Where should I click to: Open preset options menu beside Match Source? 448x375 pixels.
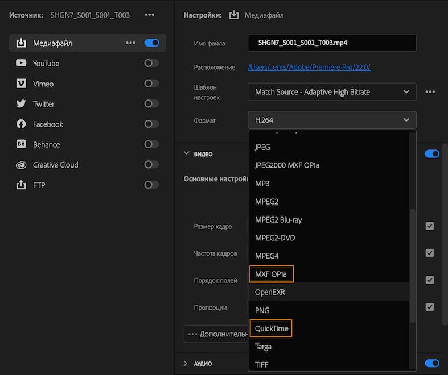pyautogui.click(x=430, y=92)
